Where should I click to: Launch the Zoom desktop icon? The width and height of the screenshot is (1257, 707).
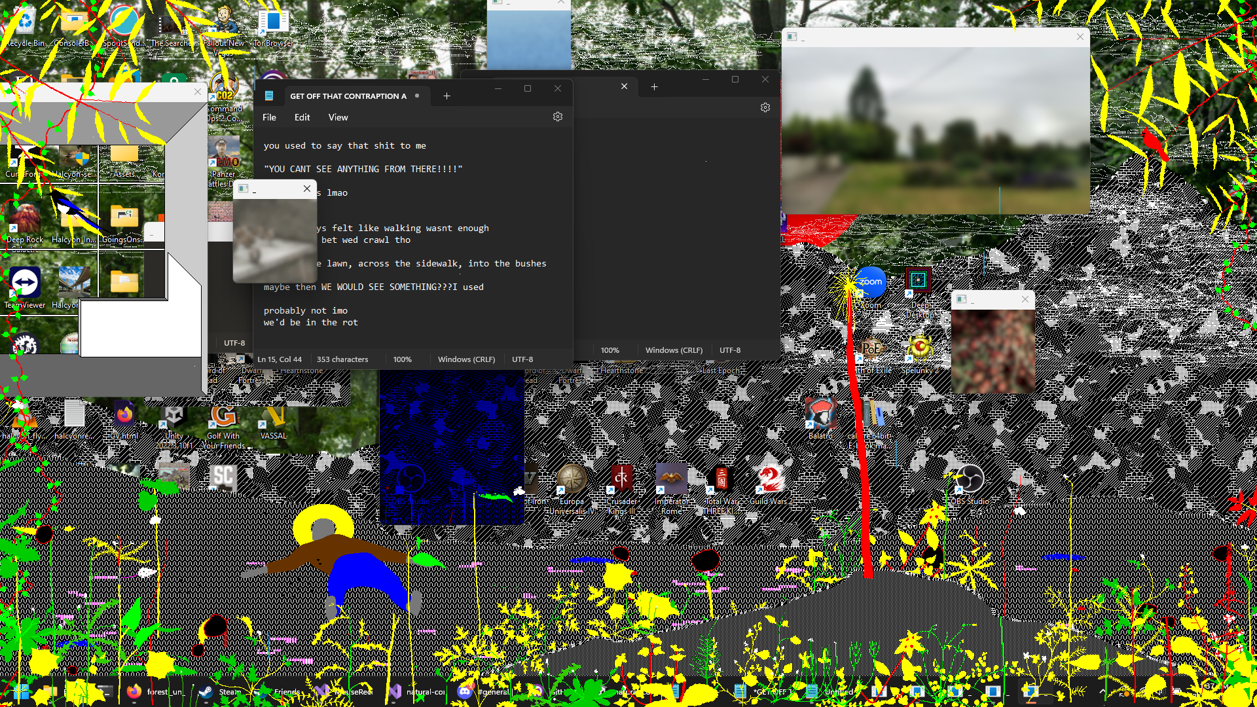[x=870, y=283]
